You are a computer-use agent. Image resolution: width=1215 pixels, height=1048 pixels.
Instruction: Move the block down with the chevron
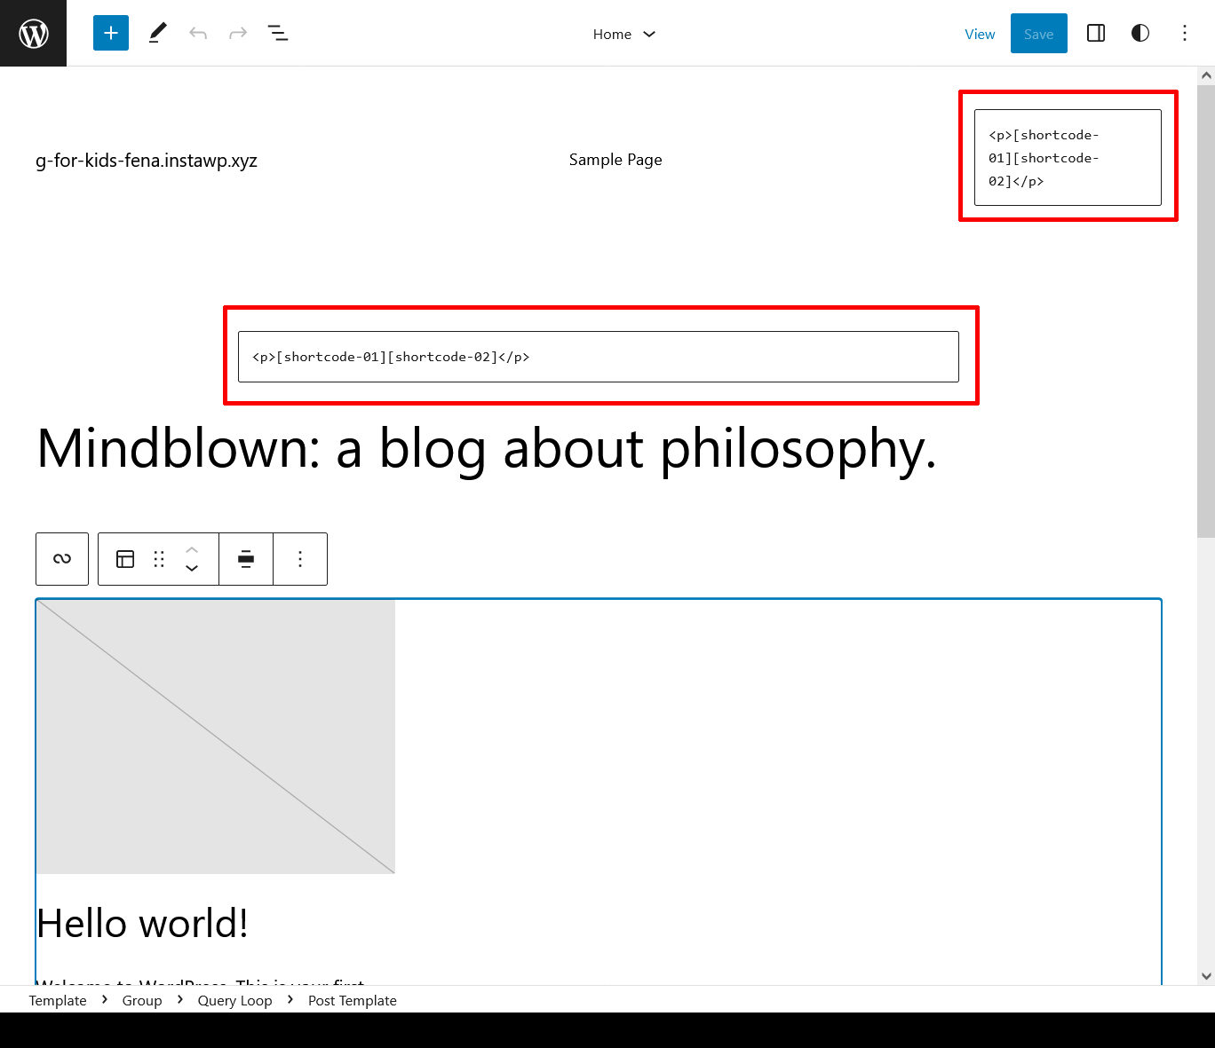coord(192,567)
